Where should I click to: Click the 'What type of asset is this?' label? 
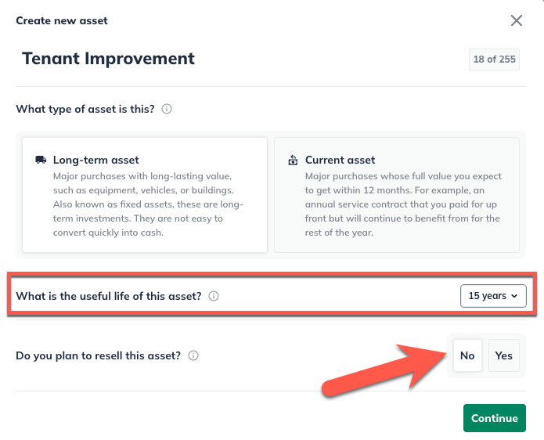pyautogui.click(x=85, y=110)
